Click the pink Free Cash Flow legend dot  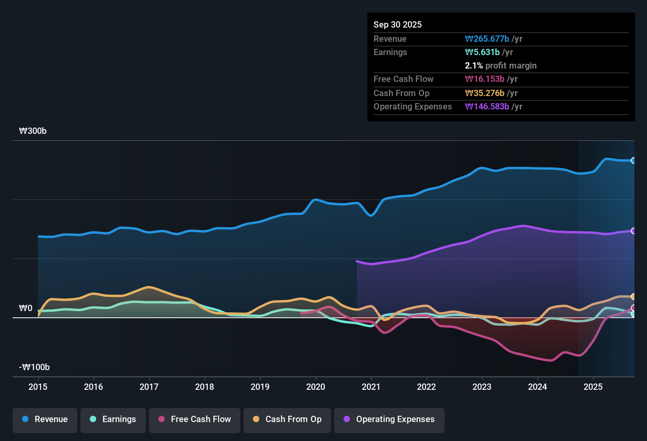tap(162, 419)
